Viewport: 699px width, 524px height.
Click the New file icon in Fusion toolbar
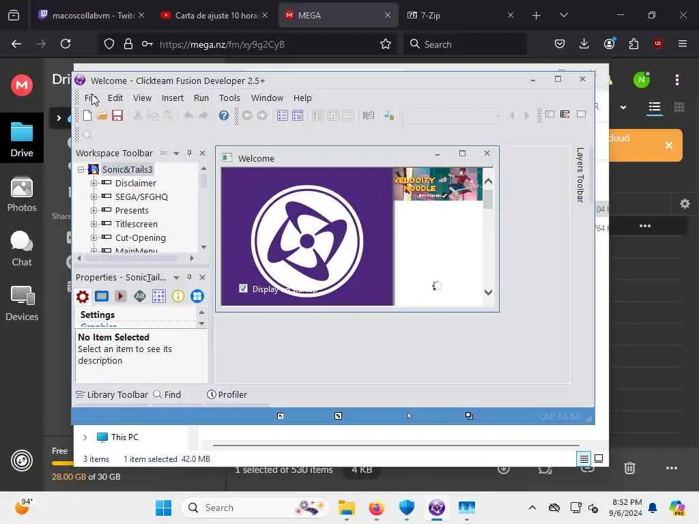click(x=87, y=115)
